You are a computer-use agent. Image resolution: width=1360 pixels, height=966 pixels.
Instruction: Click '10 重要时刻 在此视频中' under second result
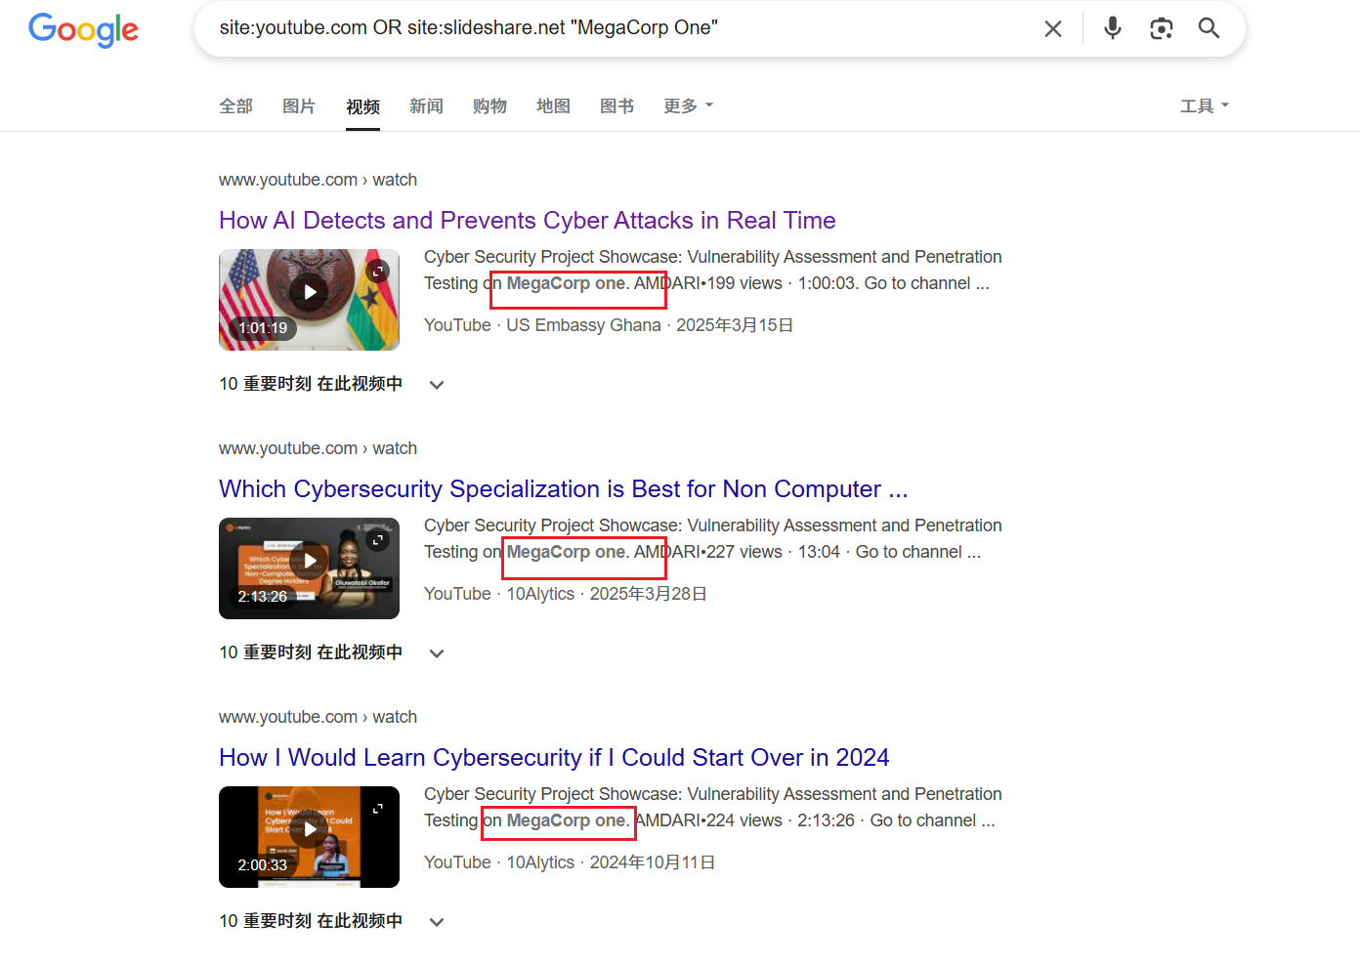click(311, 652)
